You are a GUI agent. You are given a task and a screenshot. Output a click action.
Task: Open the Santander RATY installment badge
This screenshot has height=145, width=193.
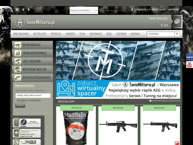27,133
